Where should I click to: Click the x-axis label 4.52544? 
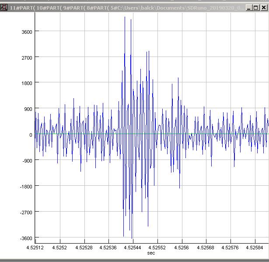click(133, 248)
